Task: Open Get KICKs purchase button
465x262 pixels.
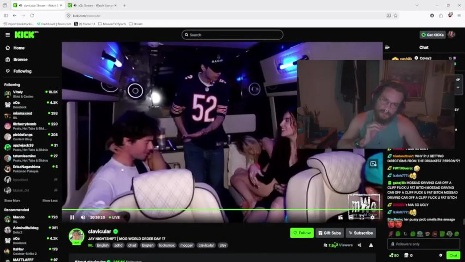Action: click(x=433, y=35)
